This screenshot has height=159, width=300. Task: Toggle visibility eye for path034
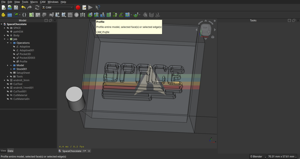(x=8, y=32)
